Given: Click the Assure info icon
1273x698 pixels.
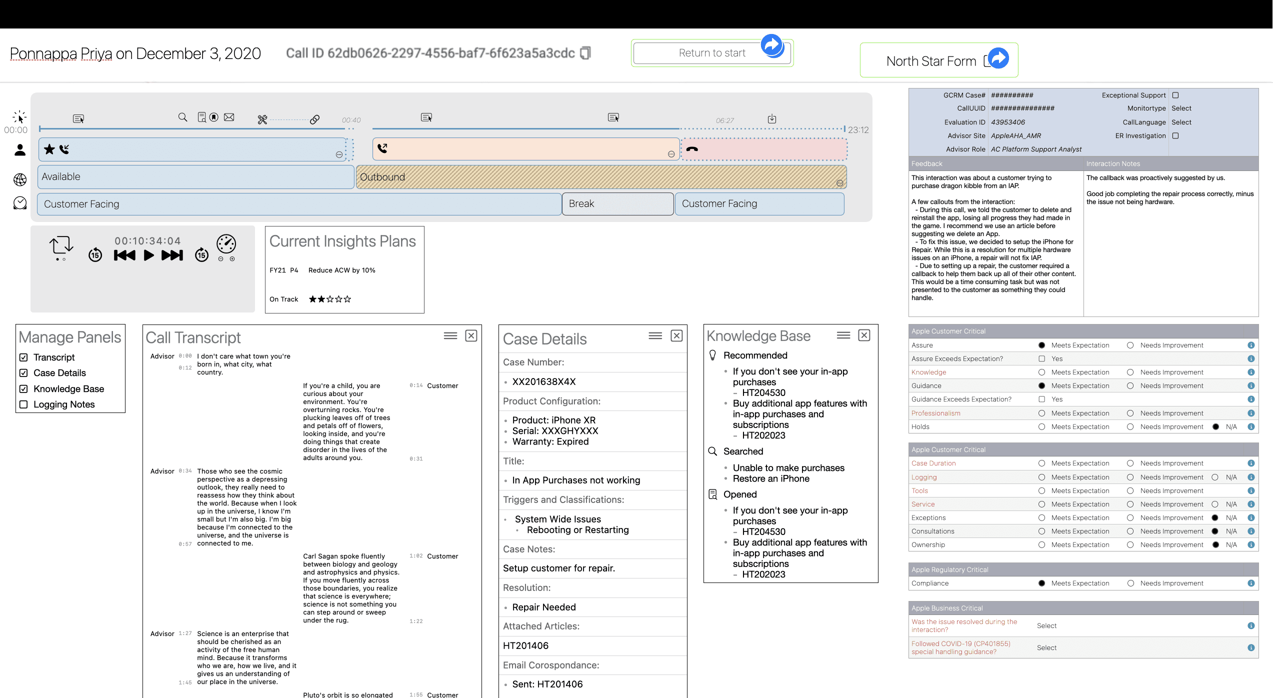Looking at the screenshot, I should (1250, 345).
